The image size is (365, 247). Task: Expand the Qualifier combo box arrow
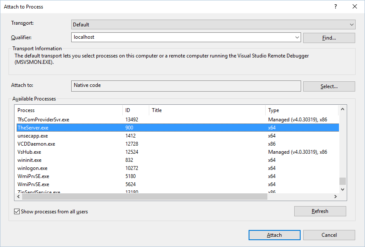pos(297,37)
